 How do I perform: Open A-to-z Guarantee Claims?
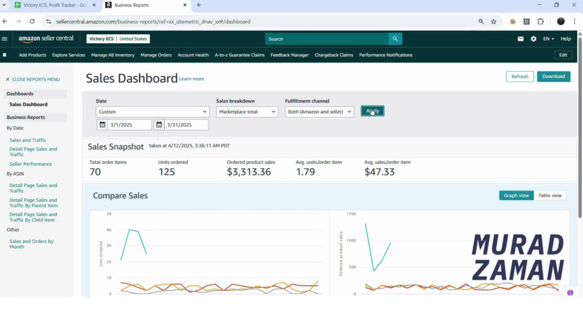[x=240, y=55]
